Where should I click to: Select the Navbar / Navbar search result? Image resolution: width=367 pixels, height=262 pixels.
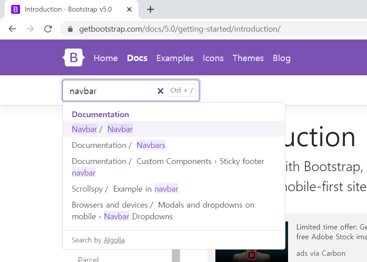point(173,129)
